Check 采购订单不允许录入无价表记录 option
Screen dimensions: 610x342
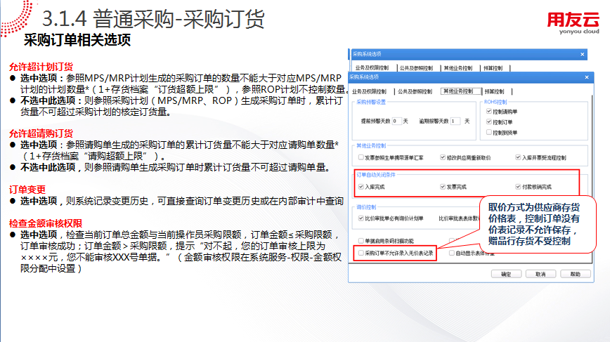361,253
